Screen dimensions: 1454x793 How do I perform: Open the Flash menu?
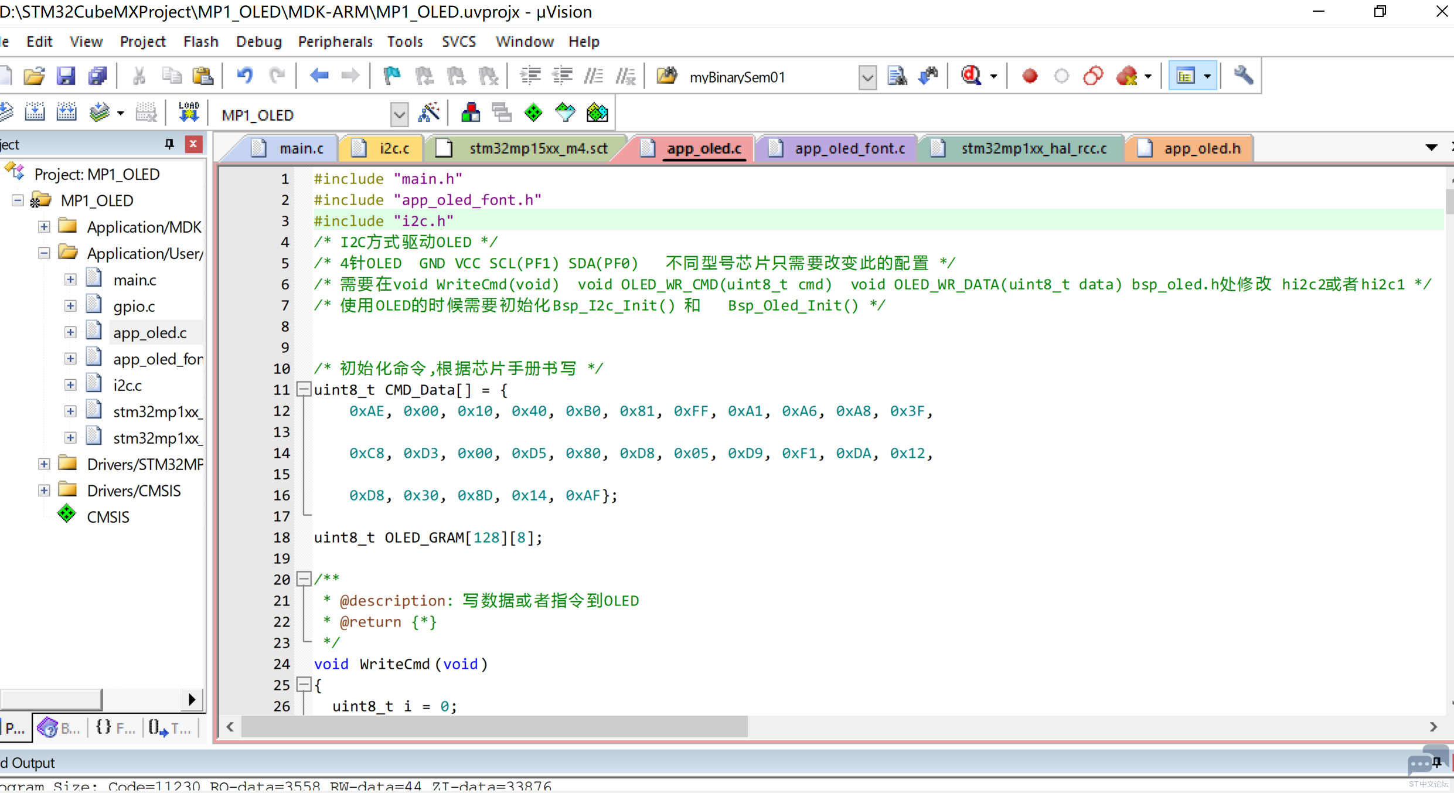pos(200,42)
